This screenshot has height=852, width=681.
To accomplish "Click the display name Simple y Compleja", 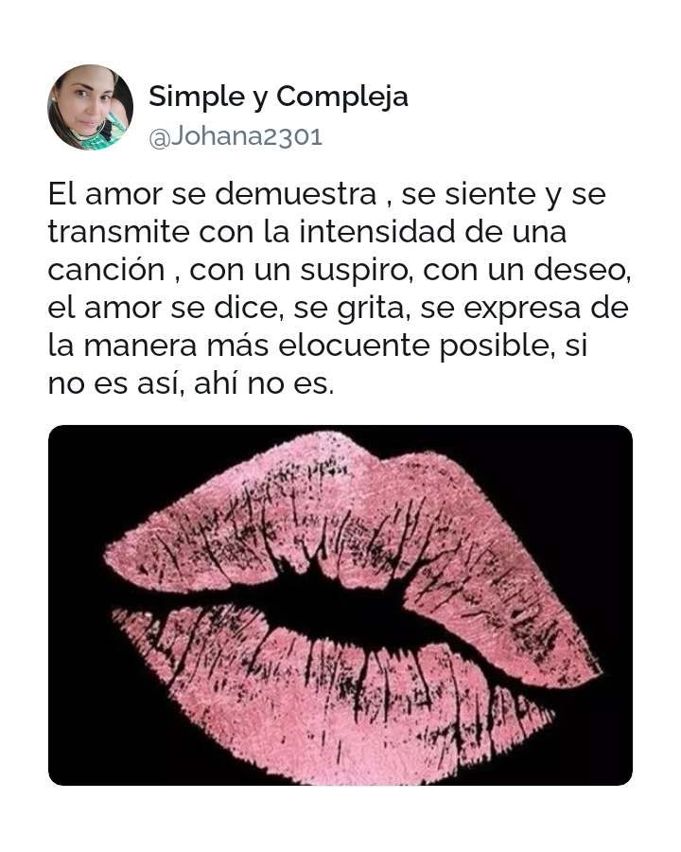I will [278, 98].
